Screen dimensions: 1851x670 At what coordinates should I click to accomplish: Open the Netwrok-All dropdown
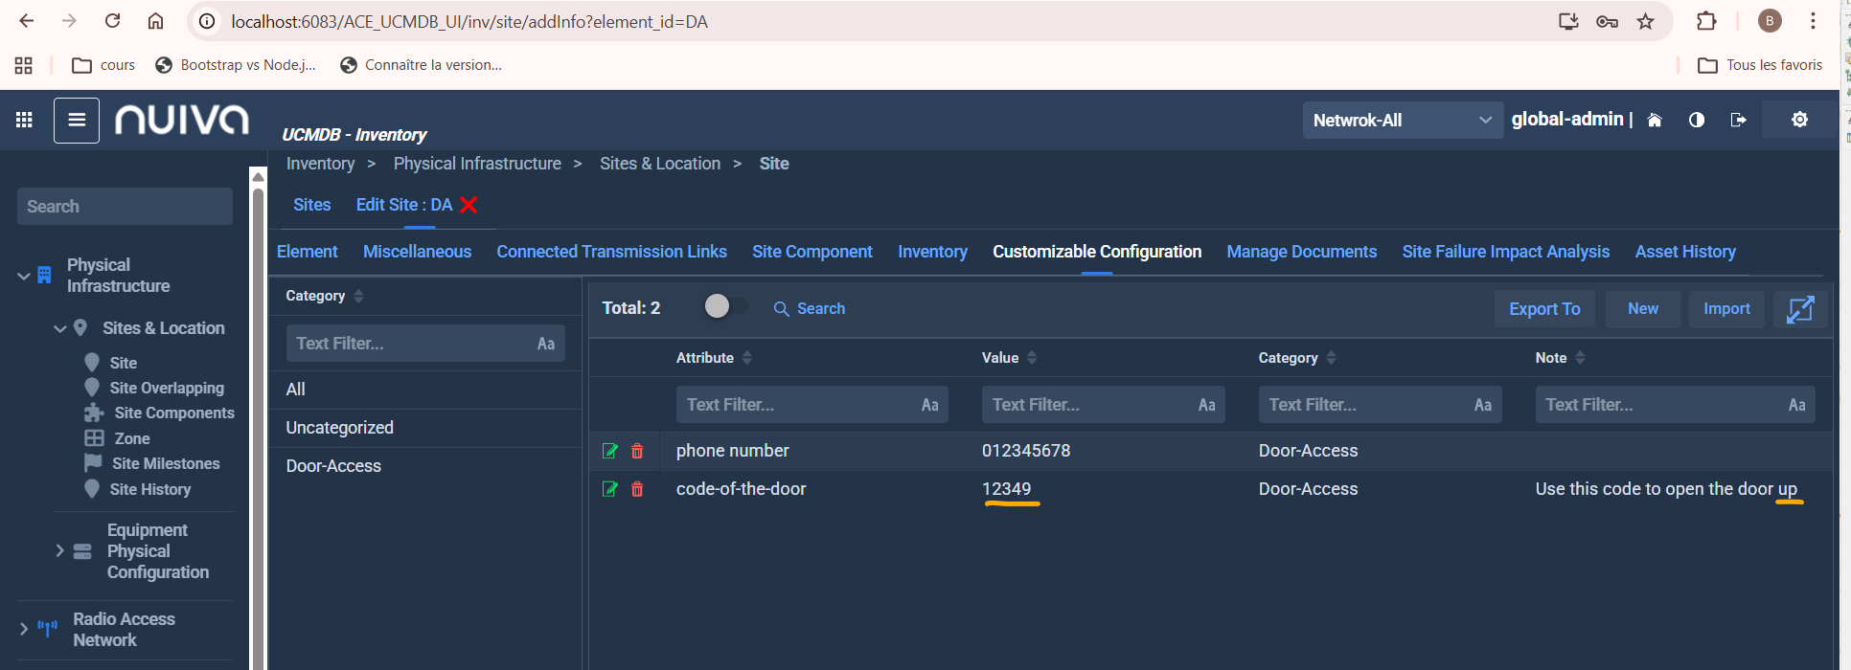pyautogui.click(x=1402, y=120)
